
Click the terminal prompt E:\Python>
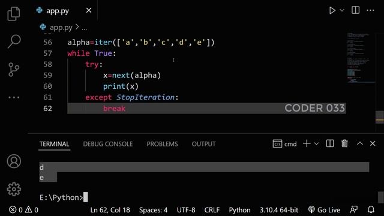click(x=61, y=197)
